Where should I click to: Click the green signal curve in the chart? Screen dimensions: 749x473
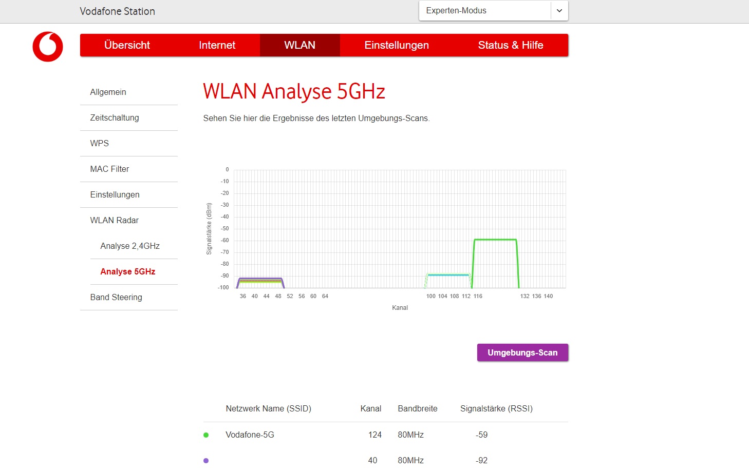[x=495, y=240]
